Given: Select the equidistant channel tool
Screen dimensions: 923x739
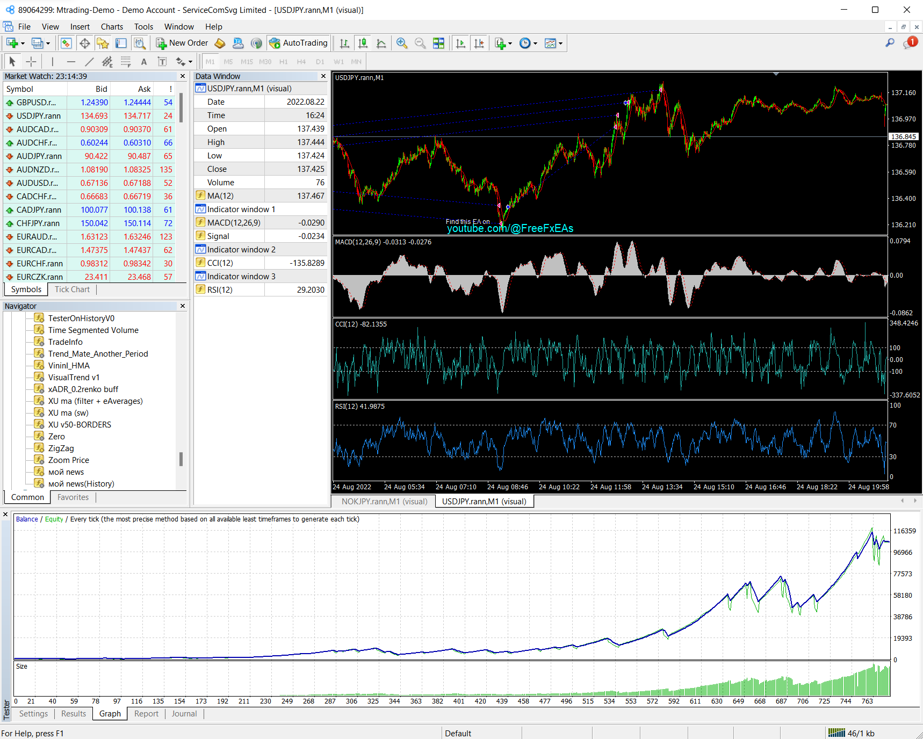Looking at the screenshot, I should [x=107, y=62].
